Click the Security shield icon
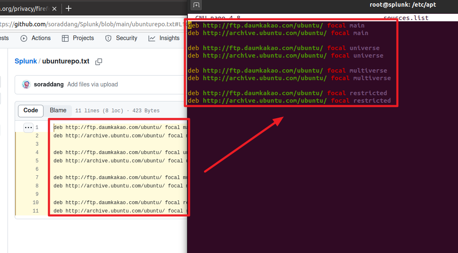 point(108,38)
